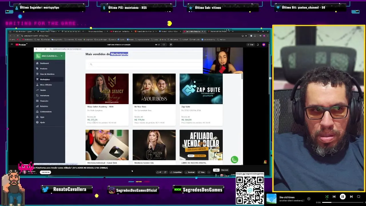Open Relatórios in the sidebar

point(44,106)
